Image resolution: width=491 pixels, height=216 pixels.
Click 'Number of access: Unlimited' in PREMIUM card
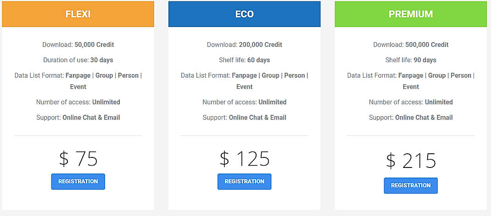tap(411, 102)
